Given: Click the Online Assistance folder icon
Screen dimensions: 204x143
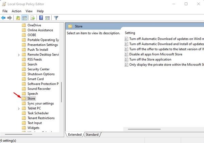Looking at the screenshot, I should (x=24, y=30).
